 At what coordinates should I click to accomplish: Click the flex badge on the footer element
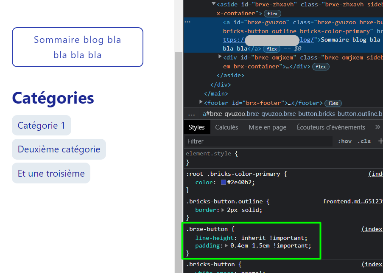tap(333, 103)
